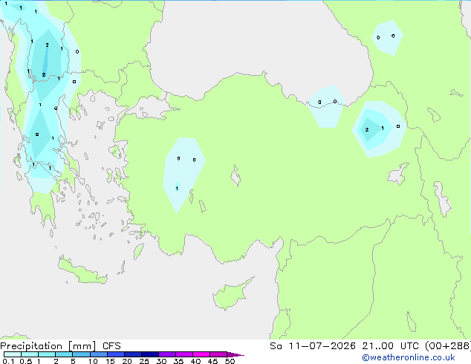Click the above-50 legend arrow tip
Image resolution: width=471 pixels, height=364 pixels.
[x=235, y=354]
